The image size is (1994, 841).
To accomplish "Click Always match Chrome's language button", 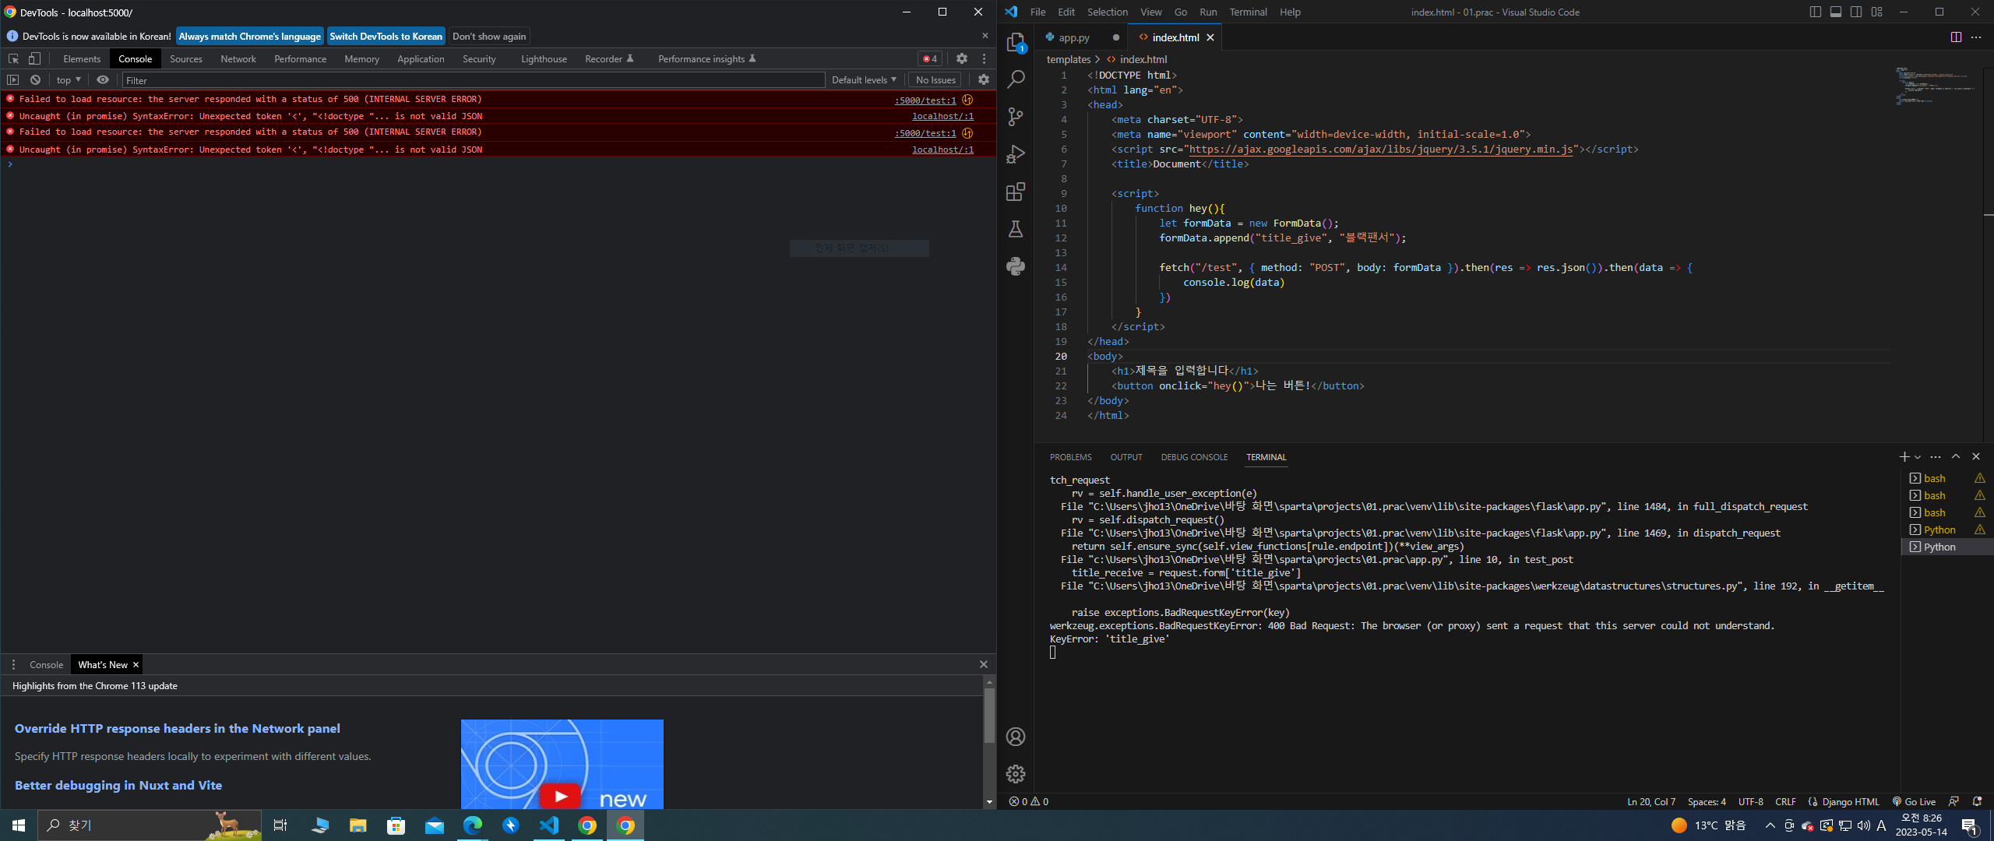I will coord(249,37).
